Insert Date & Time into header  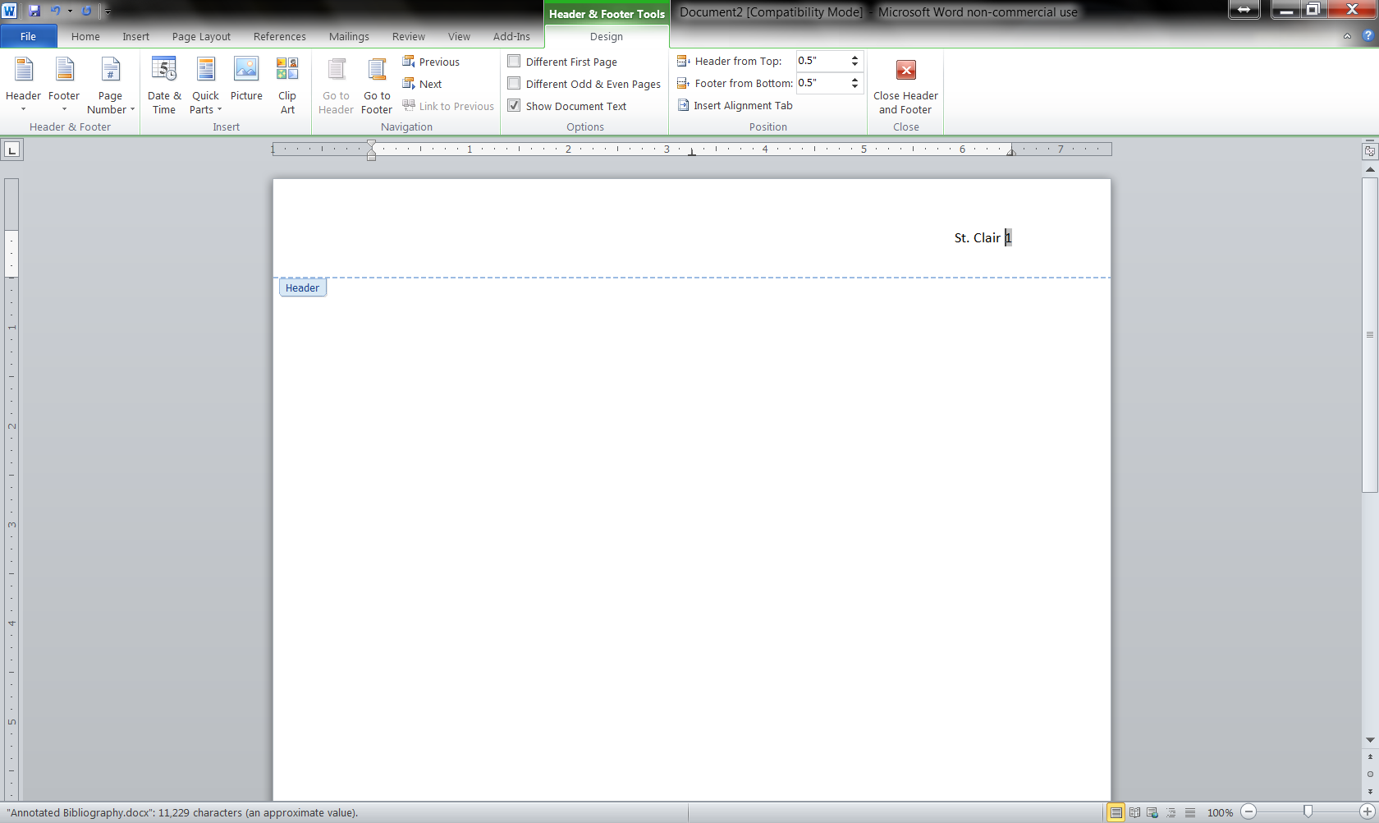[x=164, y=85]
